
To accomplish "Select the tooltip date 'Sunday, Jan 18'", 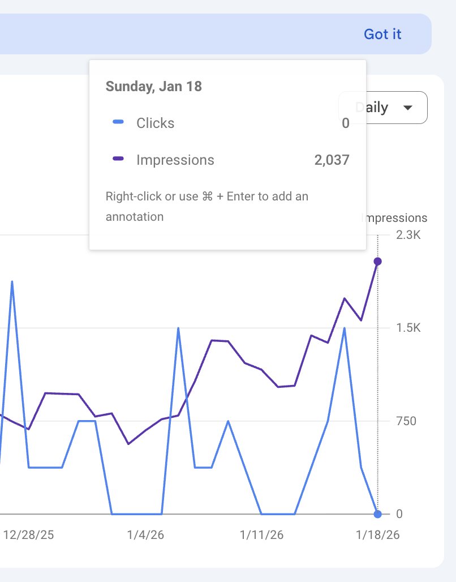I will tap(154, 87).
